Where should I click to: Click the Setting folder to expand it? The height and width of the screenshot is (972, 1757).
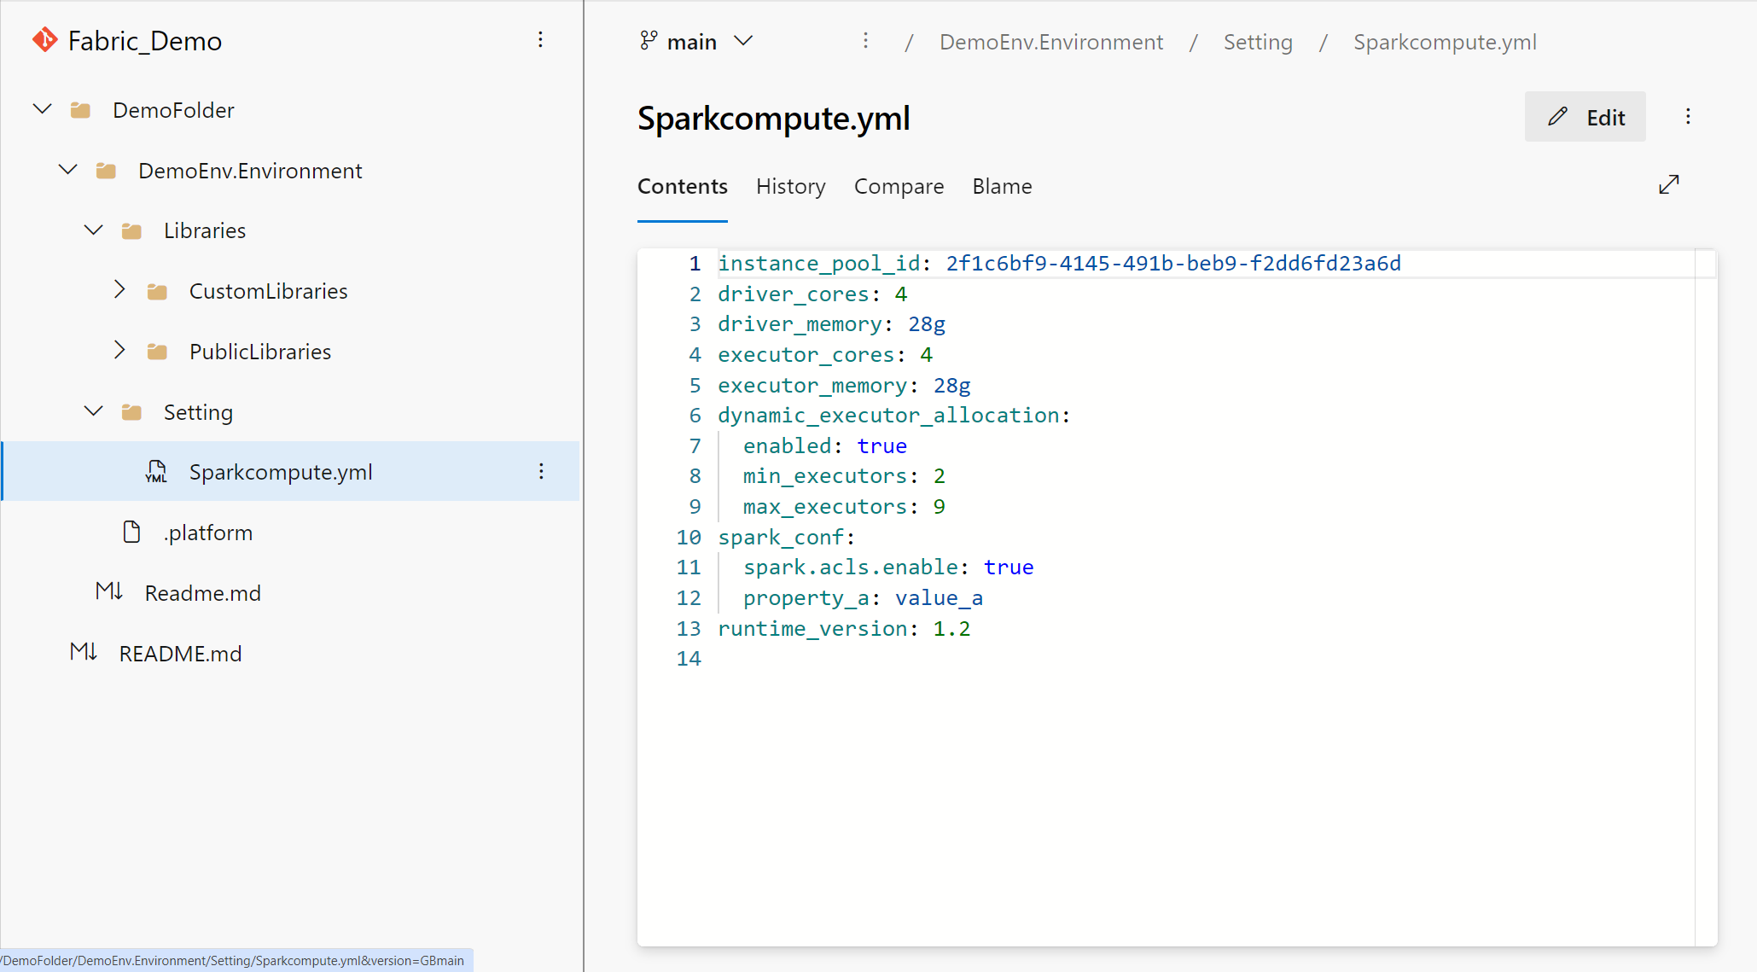pos(196,412)
